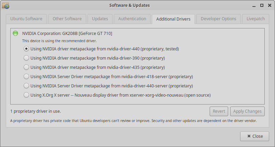Click the proprietary driver private code notice text

133,121
